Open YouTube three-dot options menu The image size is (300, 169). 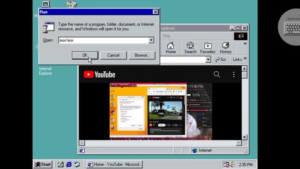point(233,74)
